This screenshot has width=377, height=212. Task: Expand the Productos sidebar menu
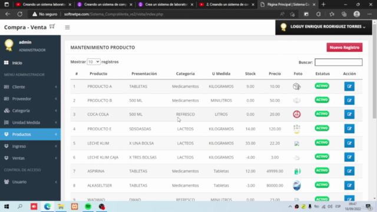point(30,134)
